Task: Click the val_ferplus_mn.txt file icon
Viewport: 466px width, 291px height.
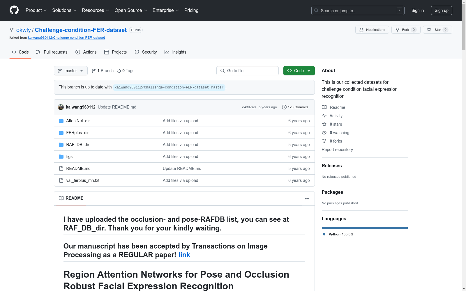Action: (x=61, y=180)
